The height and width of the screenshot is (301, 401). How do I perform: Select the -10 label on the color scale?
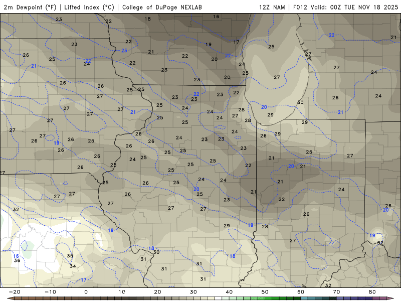point(50,292)
